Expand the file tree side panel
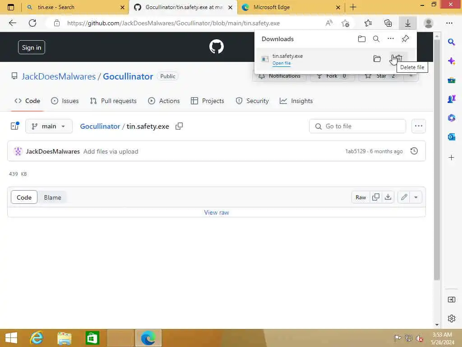 click(15, 126)
